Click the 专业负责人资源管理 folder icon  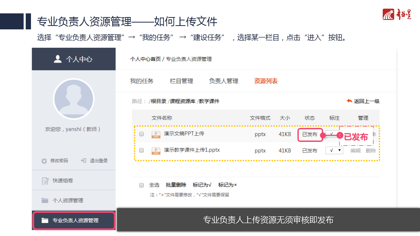tap(45, 221)
